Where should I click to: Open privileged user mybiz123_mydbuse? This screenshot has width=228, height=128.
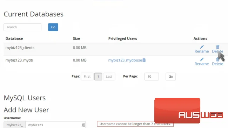coord(125,60)
